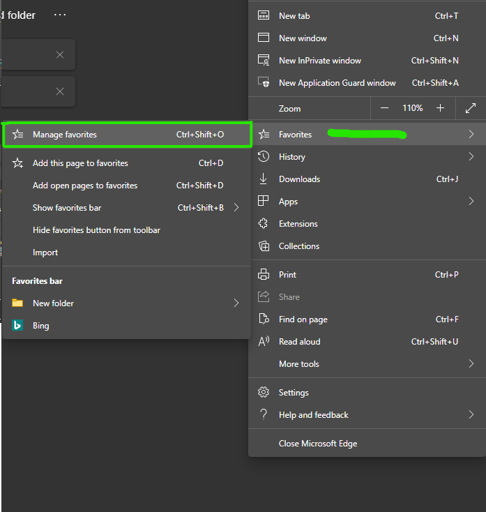Select Hide favorites button from toolbar
Viewport: 486px width, 512px height.
coord(127,230)
